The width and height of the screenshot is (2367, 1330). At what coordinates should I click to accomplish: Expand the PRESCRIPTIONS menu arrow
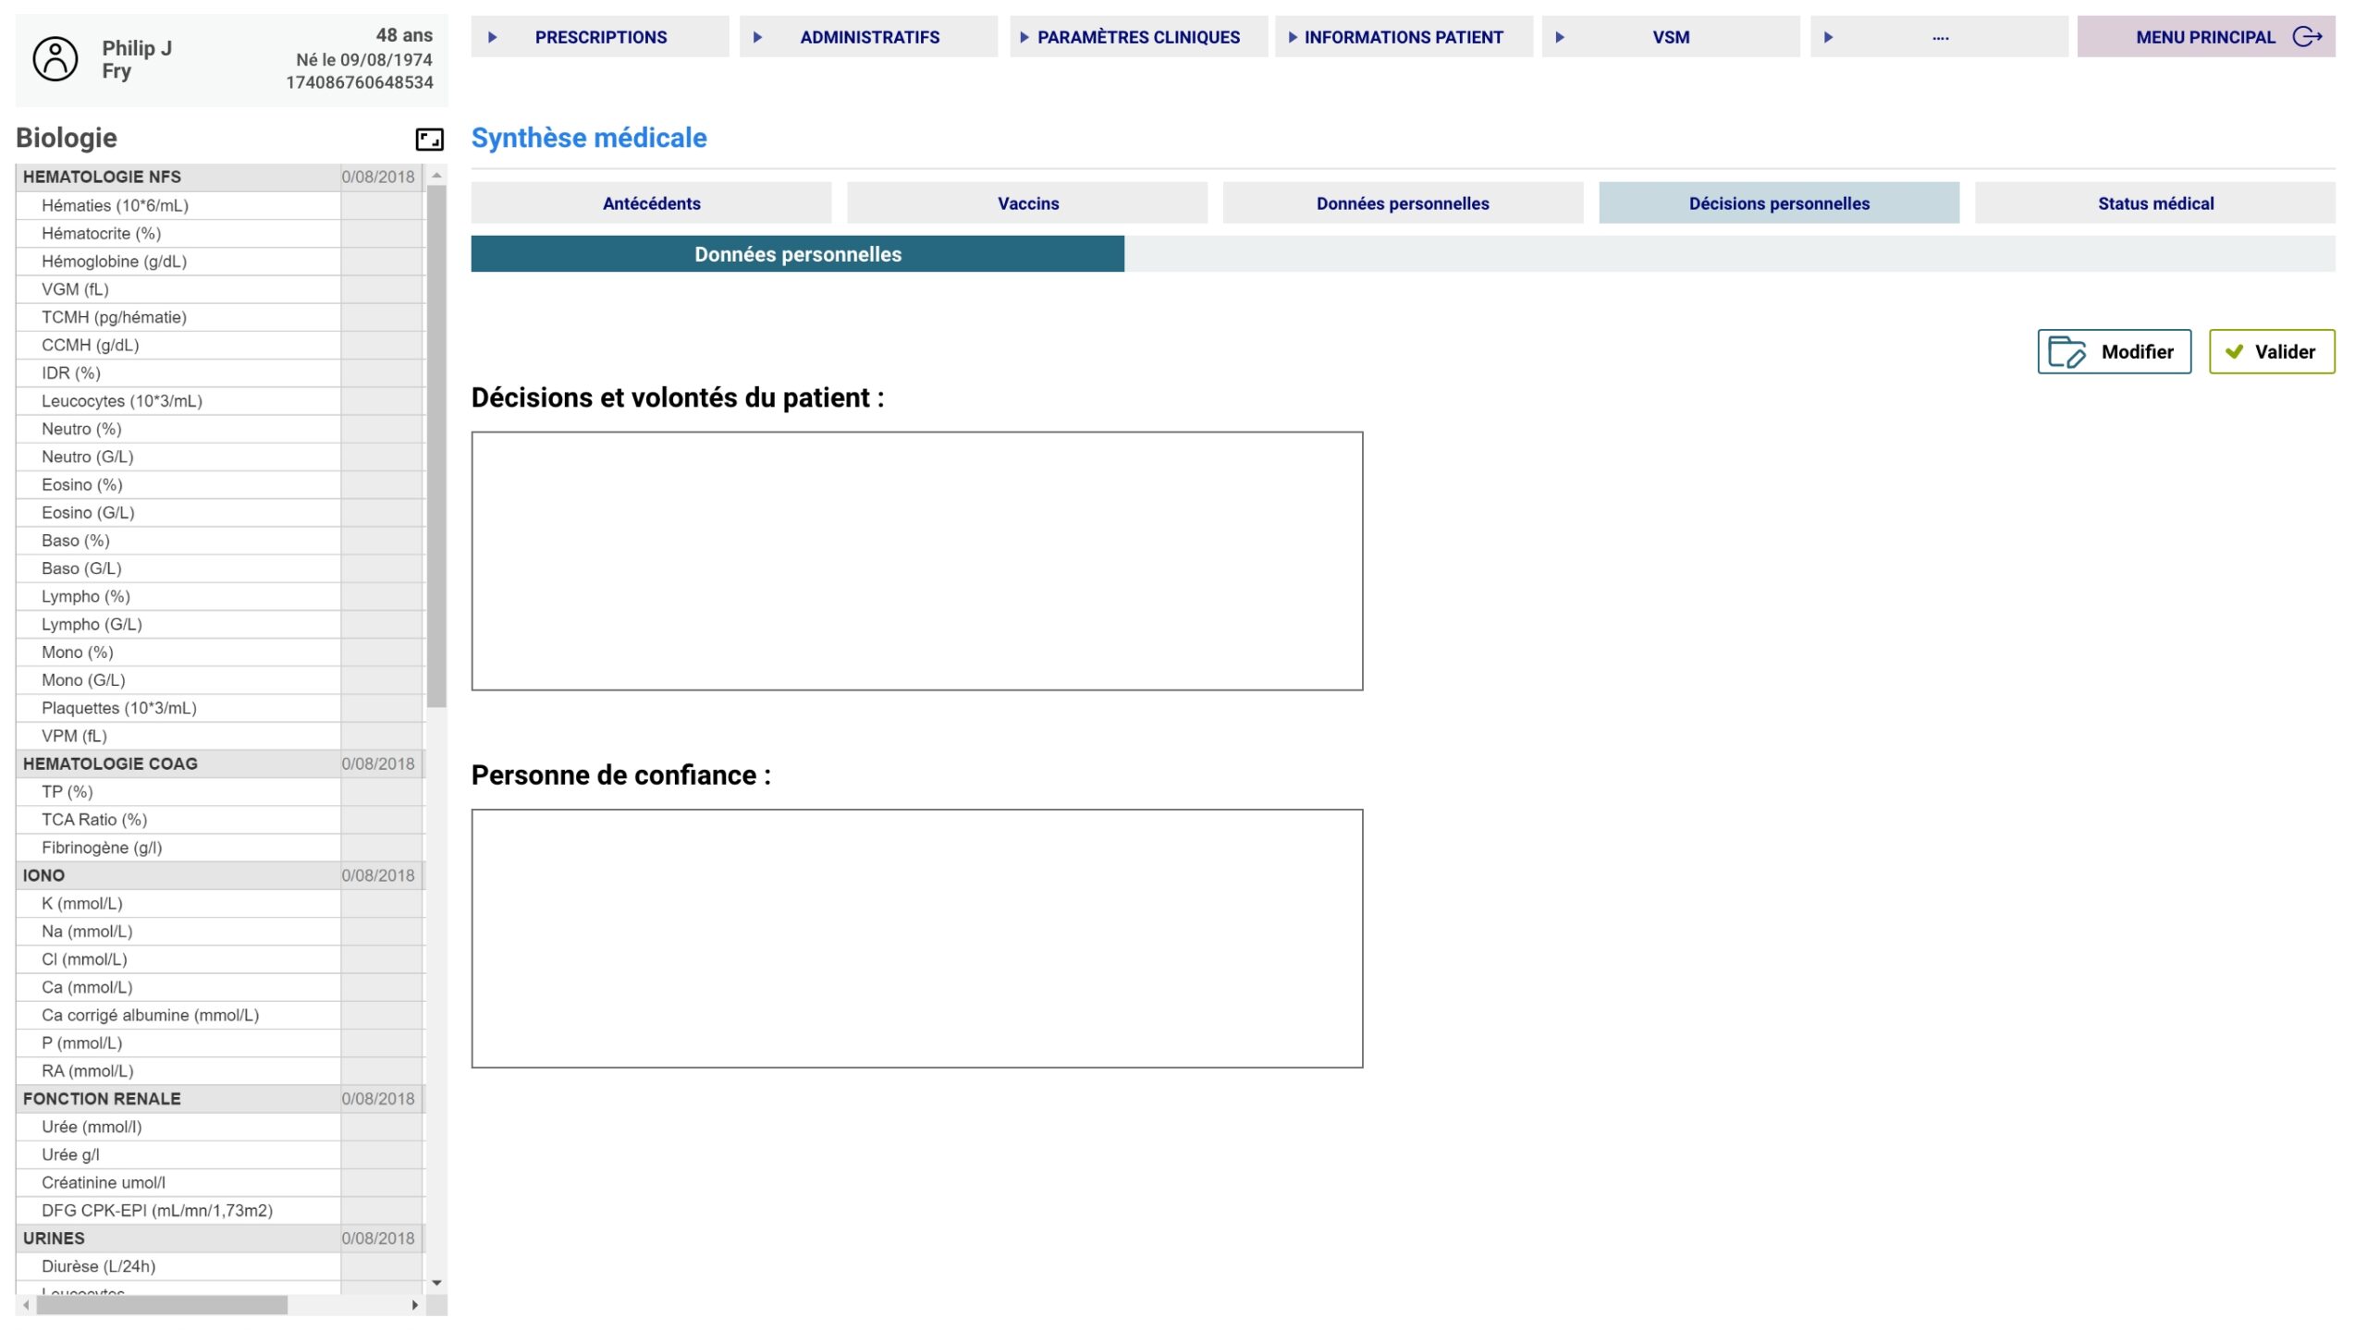pos(493,37)
